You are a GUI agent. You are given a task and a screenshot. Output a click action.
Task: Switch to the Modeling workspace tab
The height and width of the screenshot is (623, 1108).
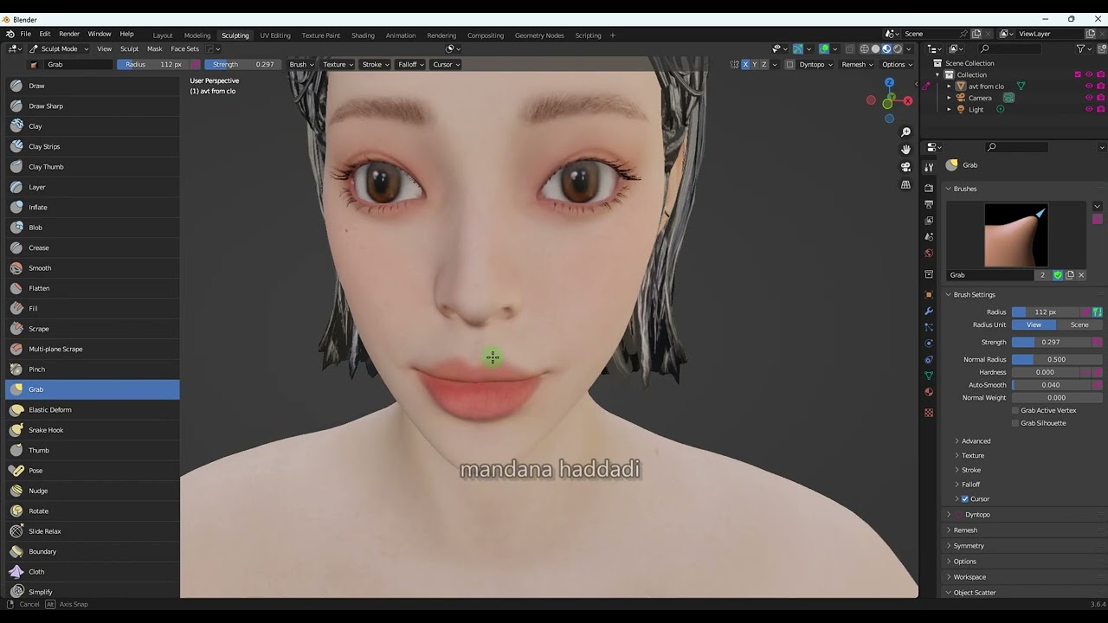tap(197, 35)
